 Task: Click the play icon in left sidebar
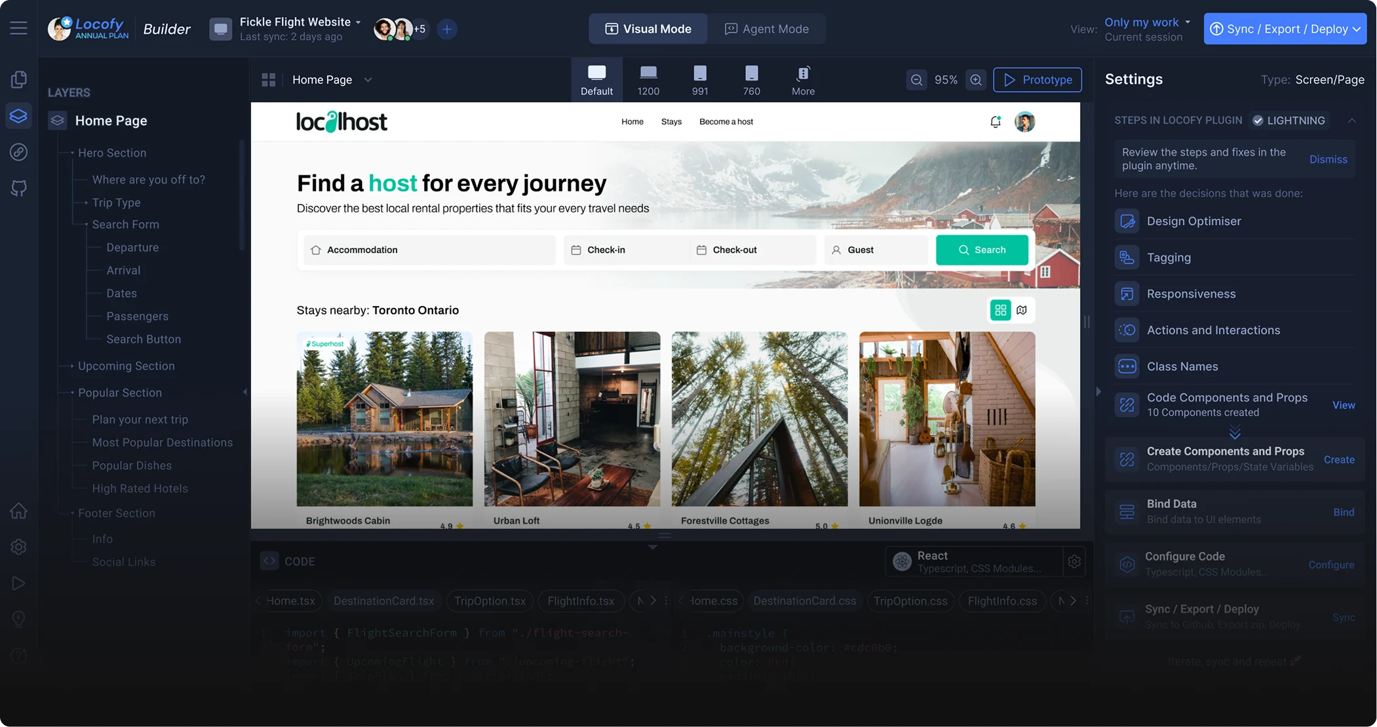click(18, 583)
